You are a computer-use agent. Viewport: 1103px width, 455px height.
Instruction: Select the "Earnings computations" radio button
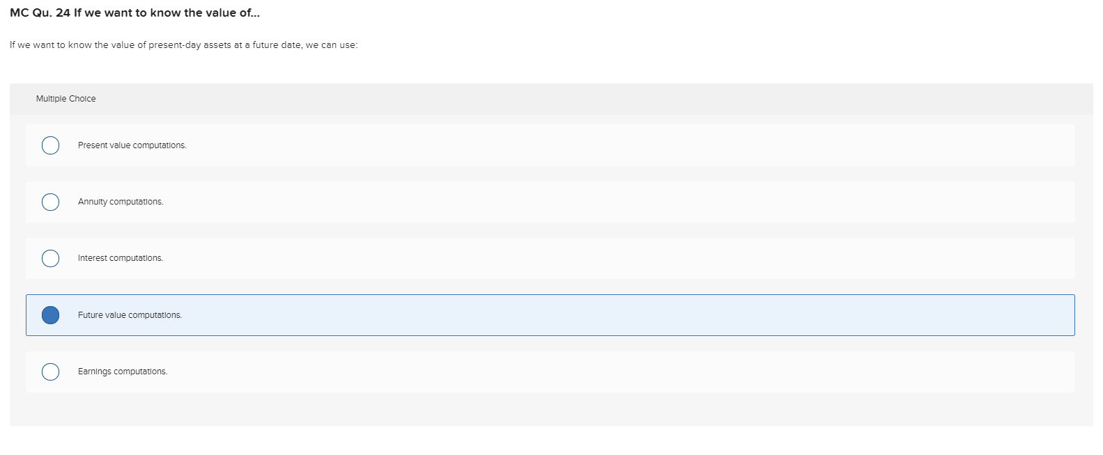[50, 372]
